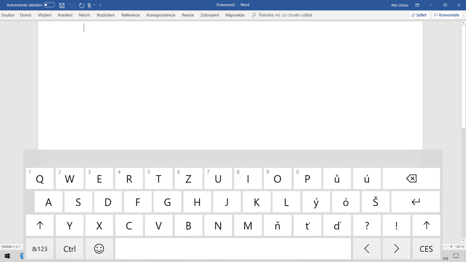
Task: Toggle Automatické ukládání on
Action: 49,5
